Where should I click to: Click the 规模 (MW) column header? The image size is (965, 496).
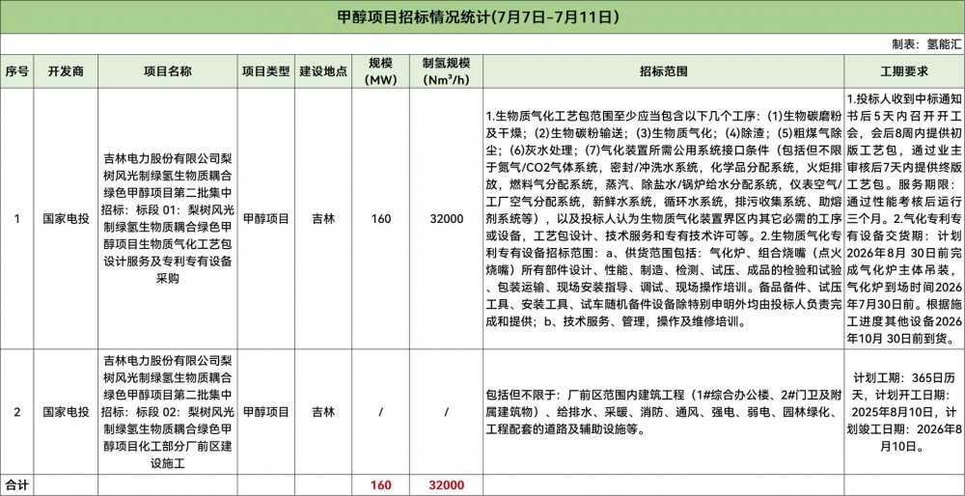click(x=381, y=71)
